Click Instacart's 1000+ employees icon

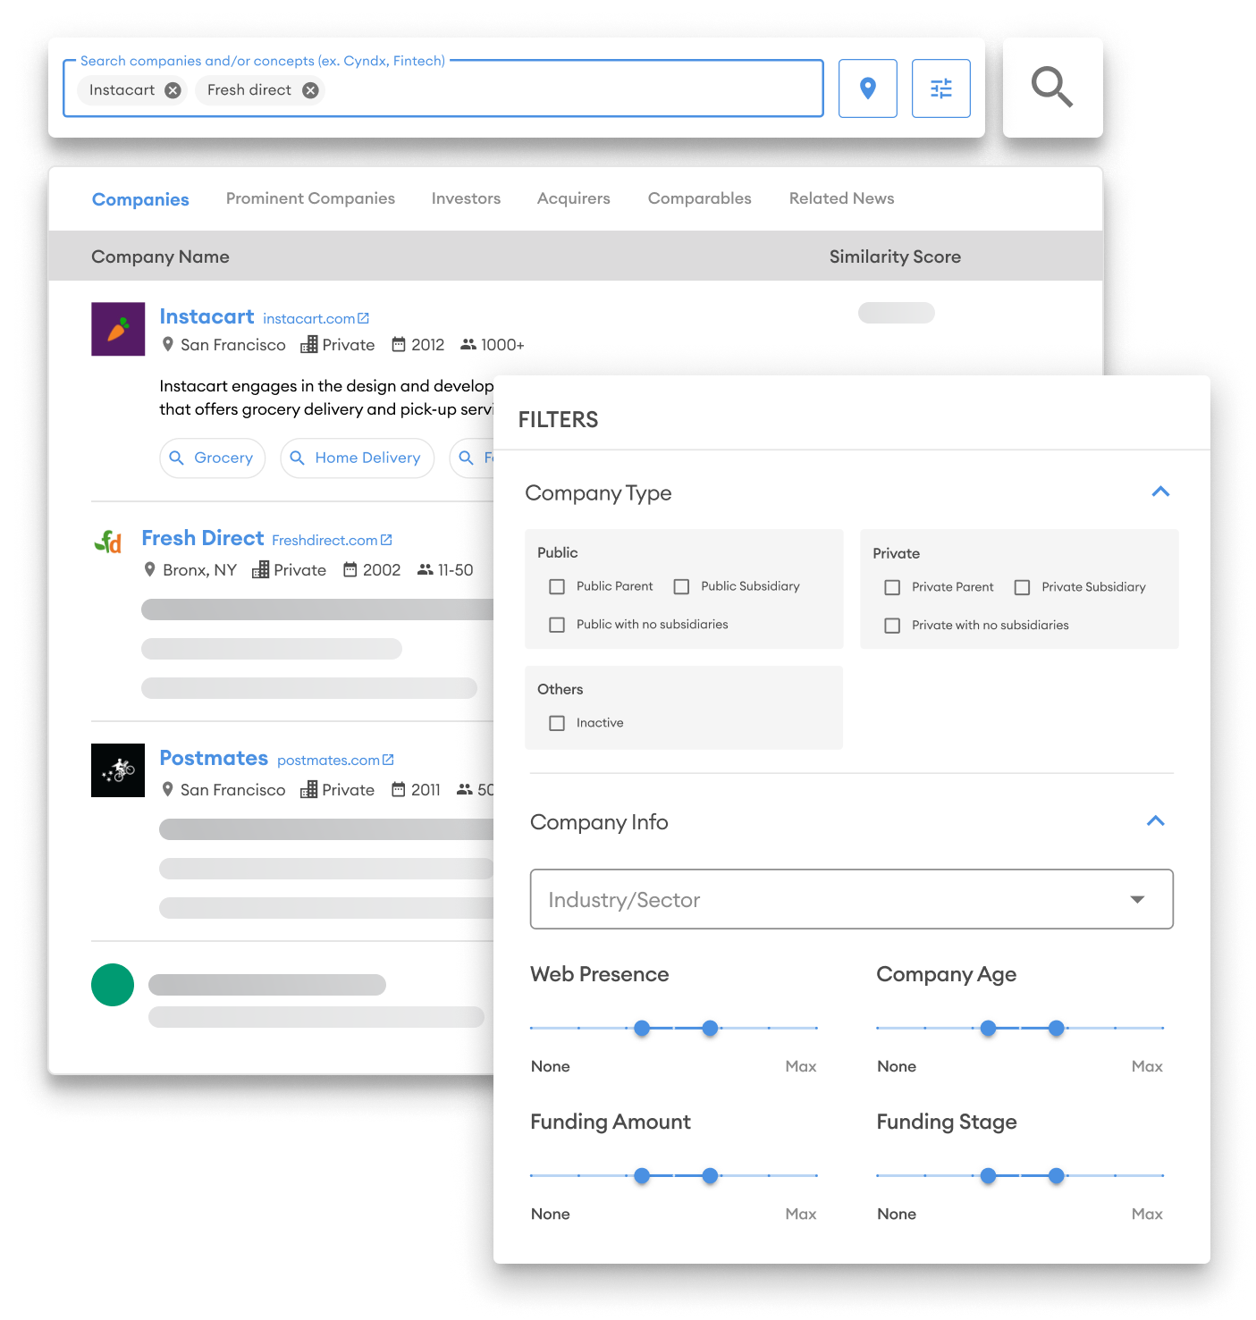pyautogui.click(x=468, y=344)
